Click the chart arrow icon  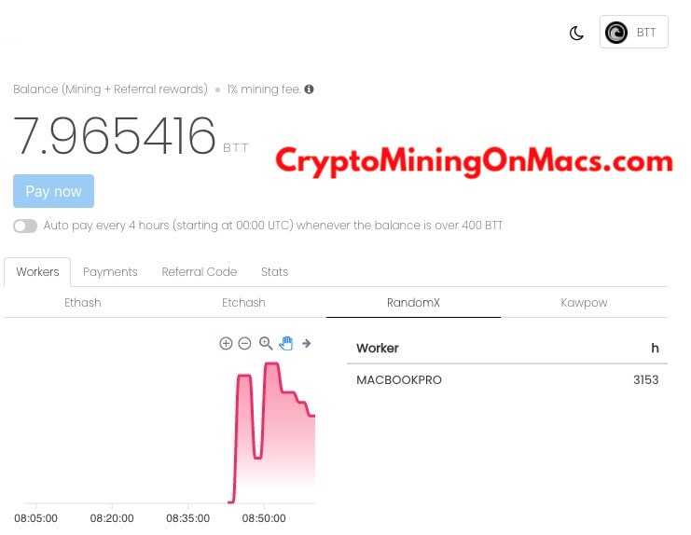306,343
